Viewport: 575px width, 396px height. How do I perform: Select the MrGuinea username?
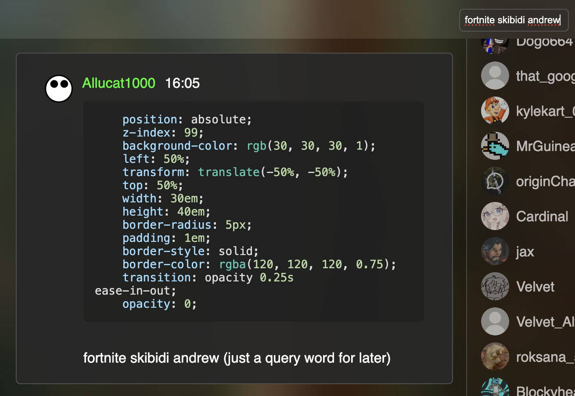click(546, 146)
